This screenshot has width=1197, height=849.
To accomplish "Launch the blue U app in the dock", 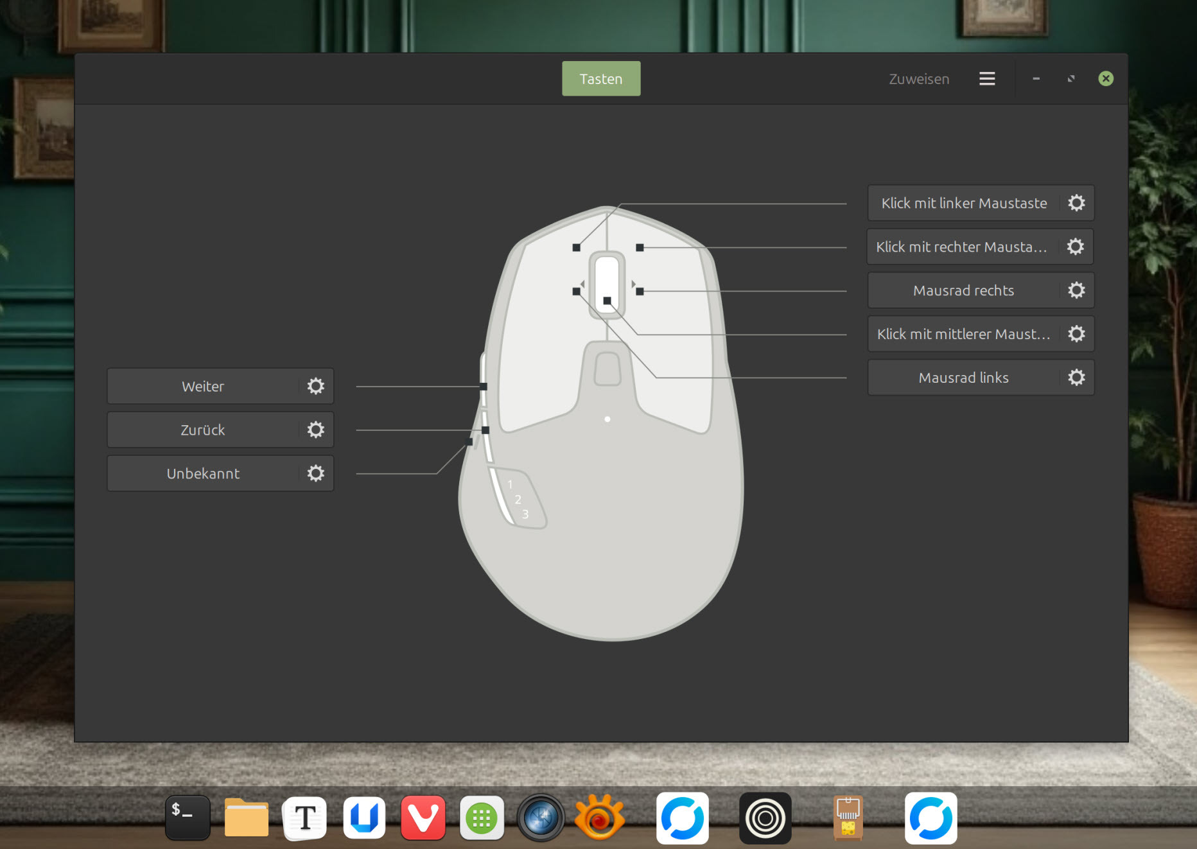I will (x=364, y=818).
